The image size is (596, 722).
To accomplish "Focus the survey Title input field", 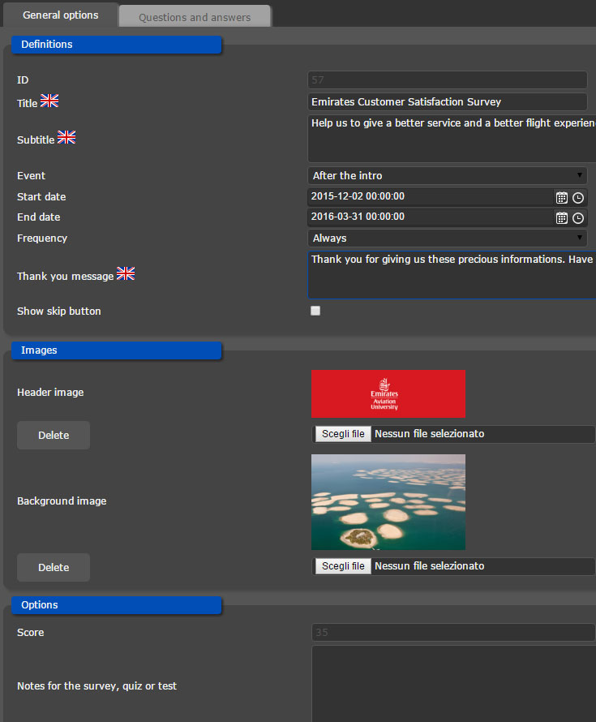I will coord(447,102).
